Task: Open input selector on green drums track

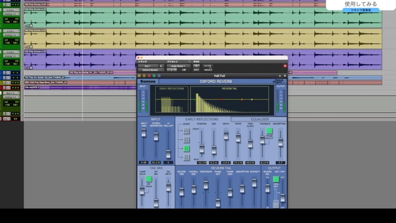Action: pos(11,10)
